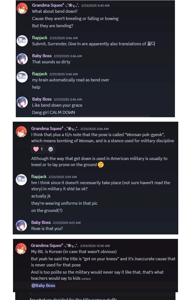
Task: Click Baby Boss's avatar beside "Like bend down your grace"
Action: (22, 102)
